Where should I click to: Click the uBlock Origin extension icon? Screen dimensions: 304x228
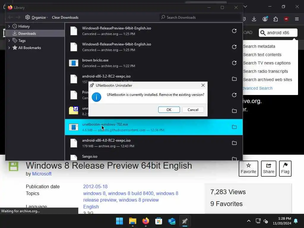[286, 19]
